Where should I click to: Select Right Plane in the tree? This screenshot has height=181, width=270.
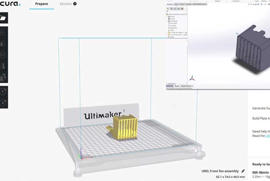coord(173,28)
